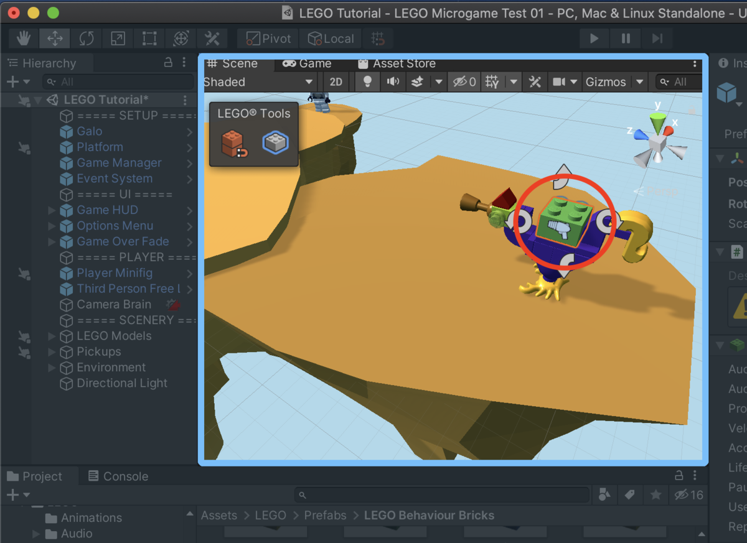Click the green Y axis cone on gizmo
747x543 pixels.
(x=657, y=123)
